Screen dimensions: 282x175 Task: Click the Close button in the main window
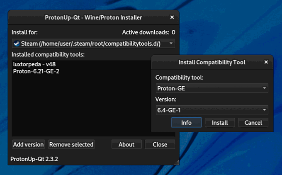[160, 144]
